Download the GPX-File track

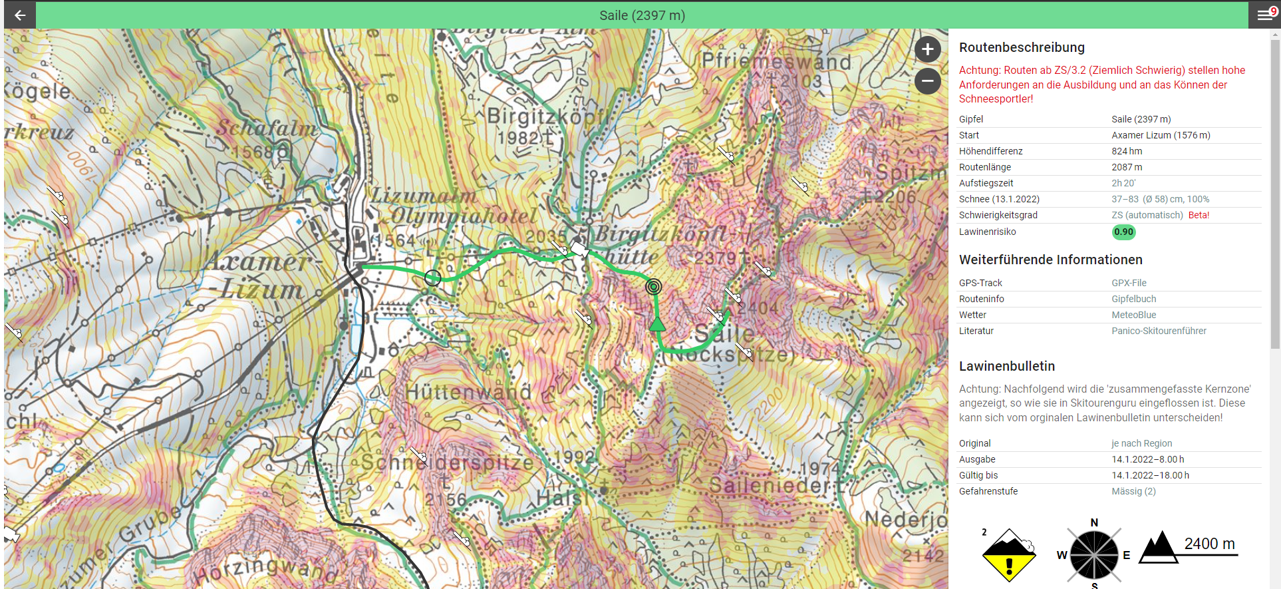pyautogui.click(x=1129, y=283)
